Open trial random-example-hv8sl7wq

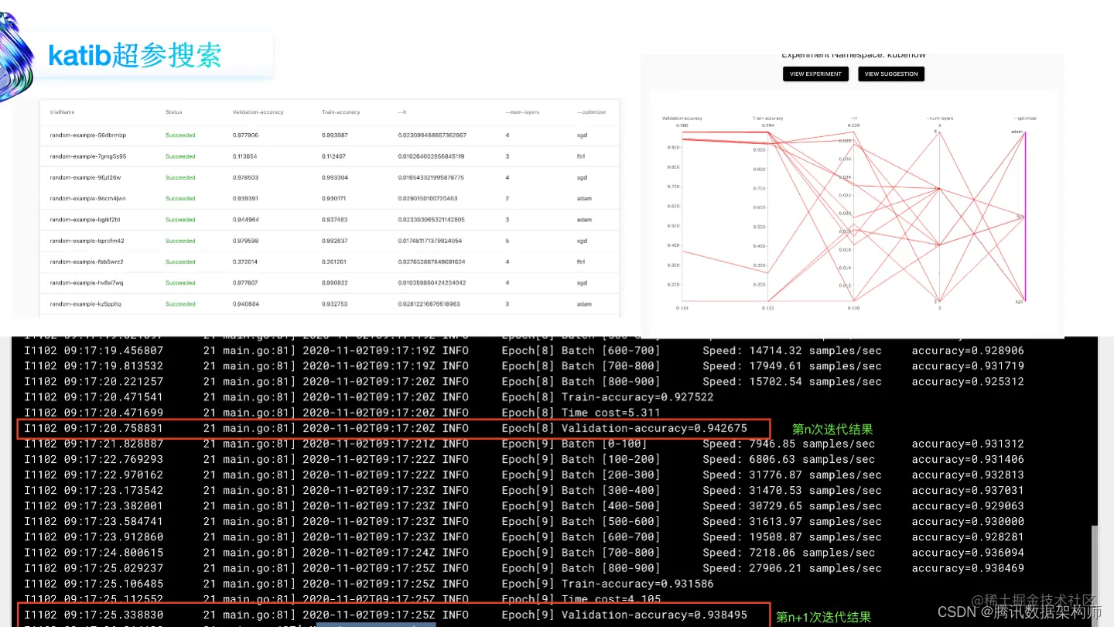point(87,283)
